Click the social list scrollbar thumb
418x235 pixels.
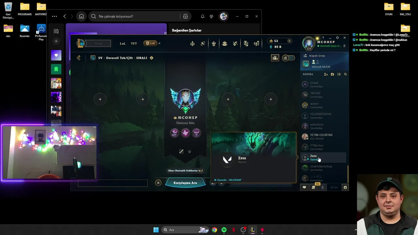click(x=348, y=174)
